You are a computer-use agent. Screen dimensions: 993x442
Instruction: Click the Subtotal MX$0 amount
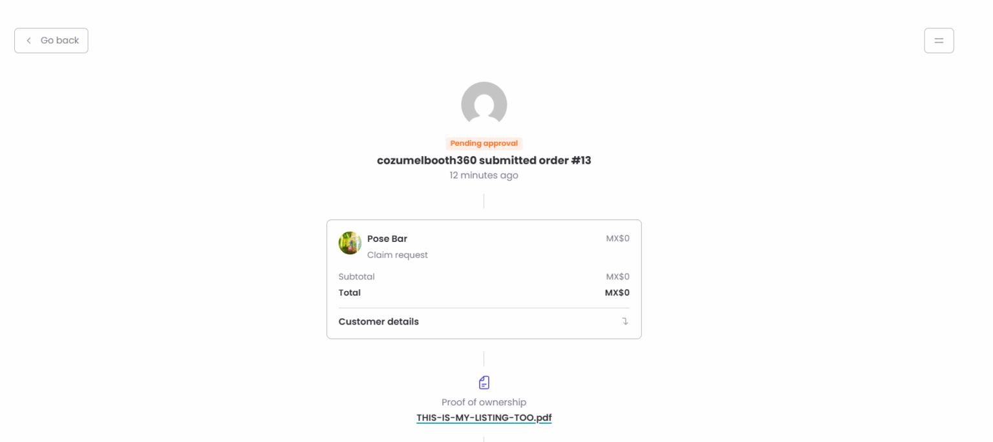tap(617, 277)
